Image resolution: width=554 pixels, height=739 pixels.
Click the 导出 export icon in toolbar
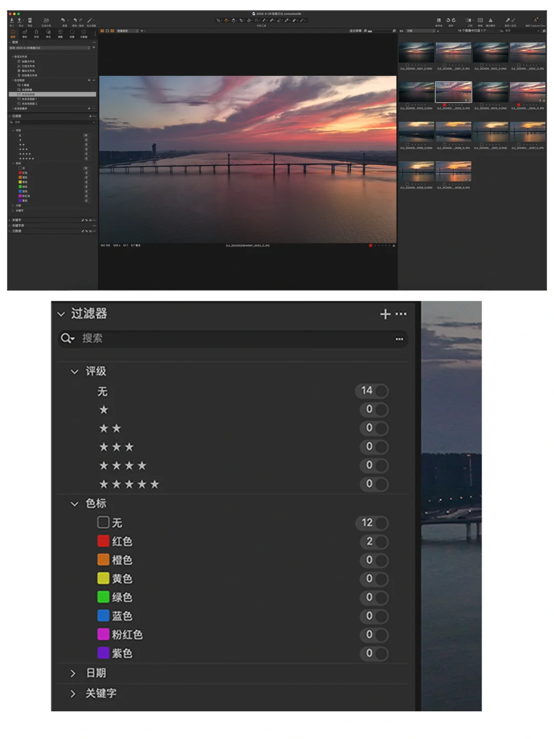click(19, 21)
